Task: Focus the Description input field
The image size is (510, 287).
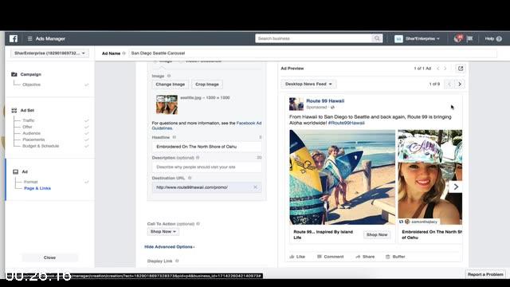Action: [206, 167]
